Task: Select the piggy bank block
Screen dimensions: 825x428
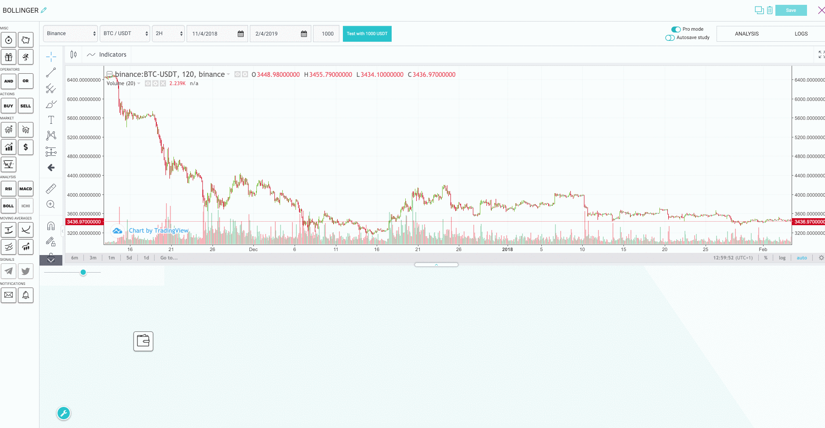Action: tap(25, 40)
